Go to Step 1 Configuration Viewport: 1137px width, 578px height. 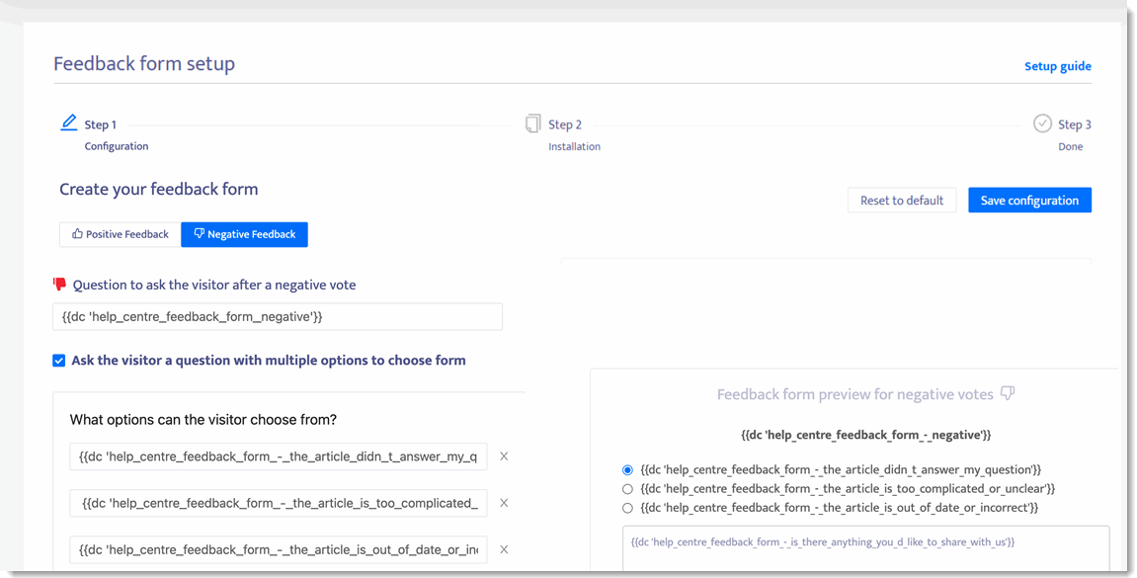(x=105, y=134)
